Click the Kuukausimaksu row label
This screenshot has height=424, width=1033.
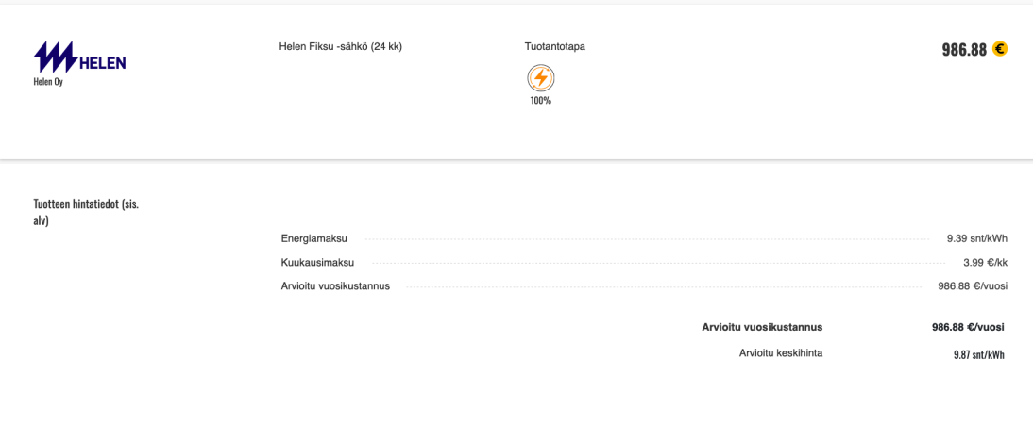click(x=317, y=262)
